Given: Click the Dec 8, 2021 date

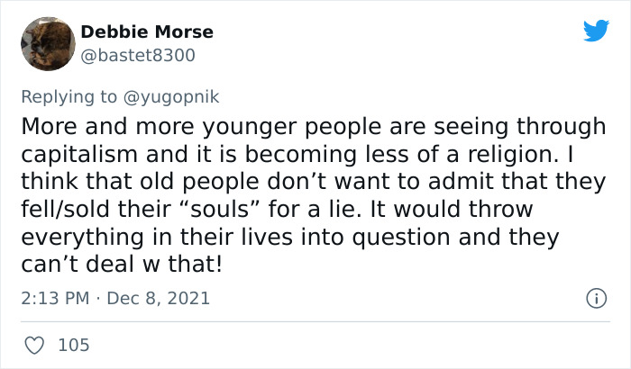Looking at the screenshot, I should click(159, 298).
